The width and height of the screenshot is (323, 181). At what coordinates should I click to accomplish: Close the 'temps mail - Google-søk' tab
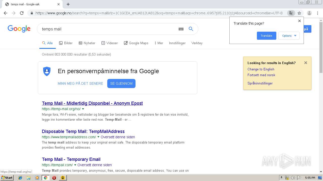pos(59,4)
